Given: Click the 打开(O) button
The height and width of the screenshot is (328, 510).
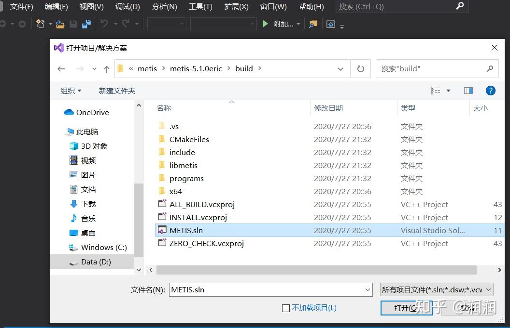Looking at the screenshot, I should (x=406, y=308).
